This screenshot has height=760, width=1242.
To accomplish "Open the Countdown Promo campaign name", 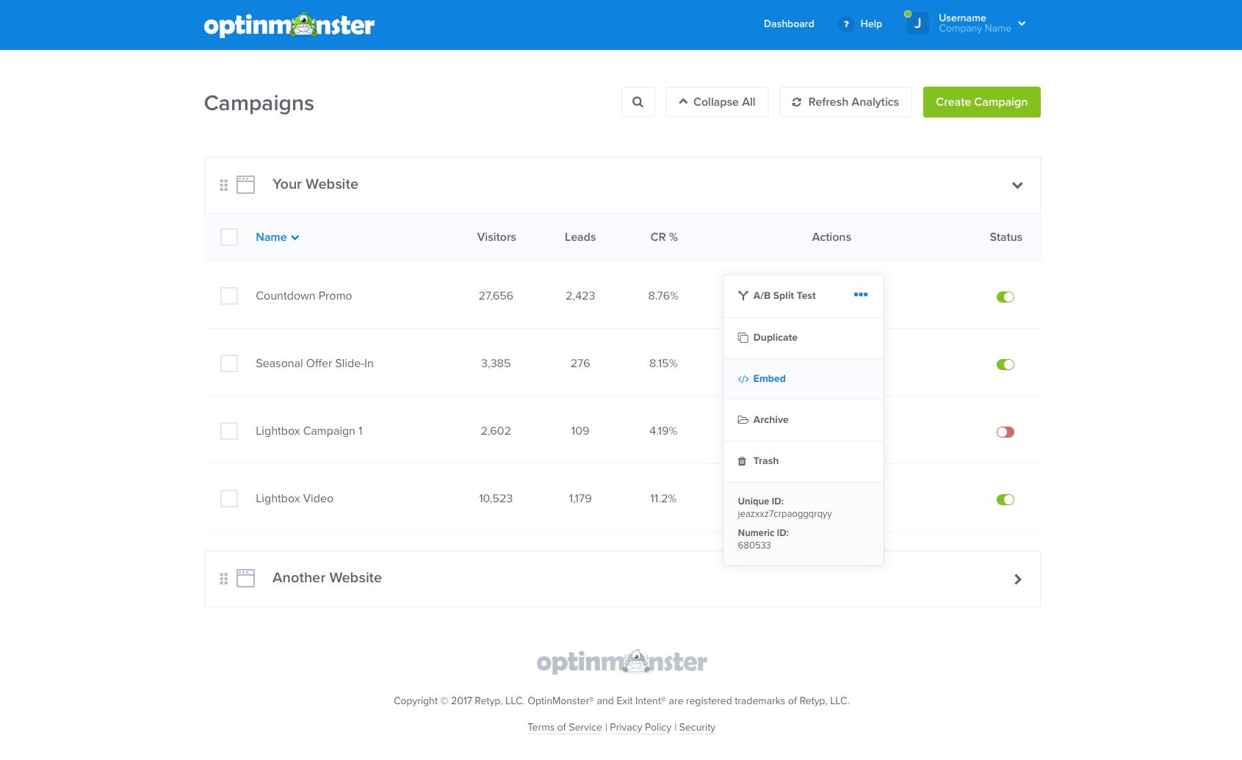I will 304,296.
